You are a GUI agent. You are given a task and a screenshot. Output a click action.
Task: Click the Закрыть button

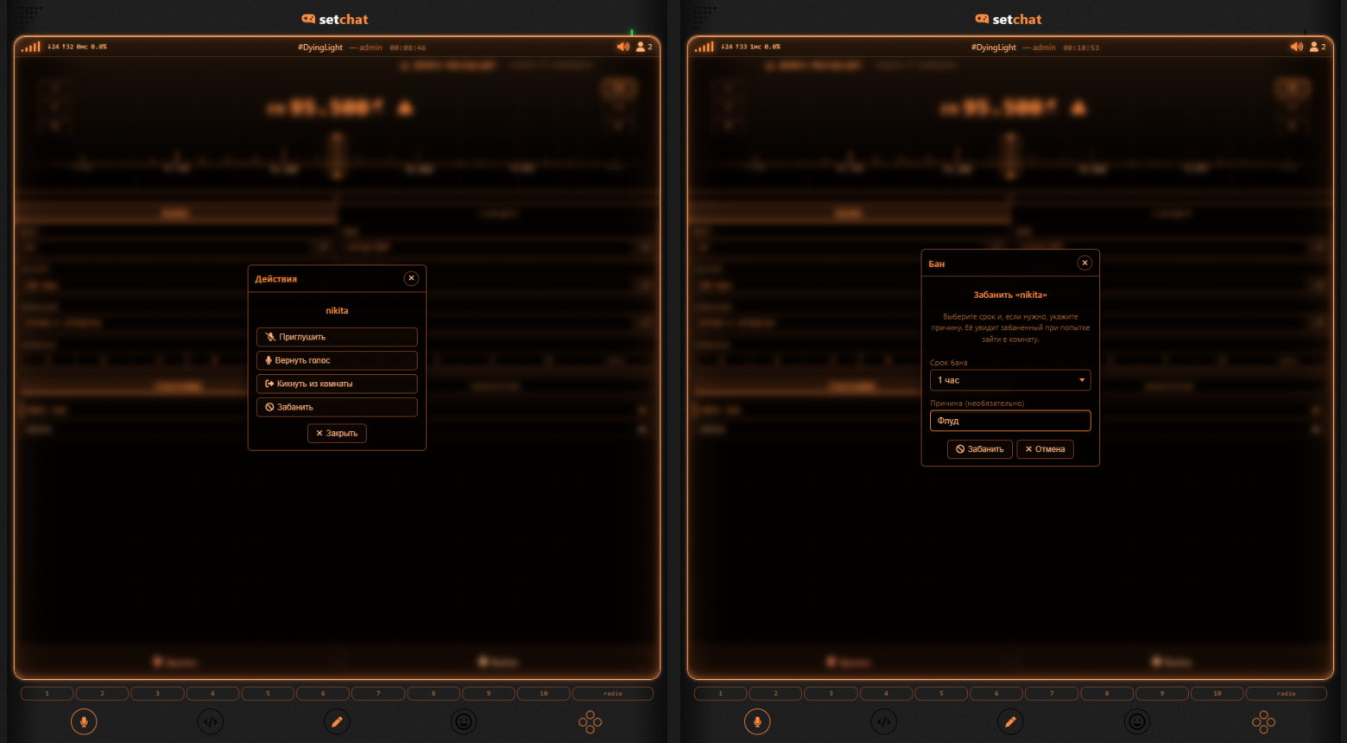(x=337, y=434)
